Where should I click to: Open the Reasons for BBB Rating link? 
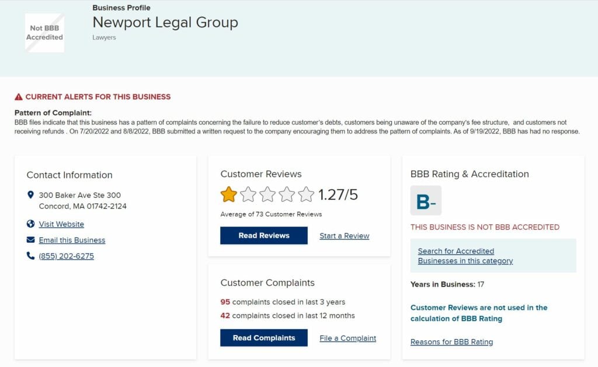[x=451, y=342]
